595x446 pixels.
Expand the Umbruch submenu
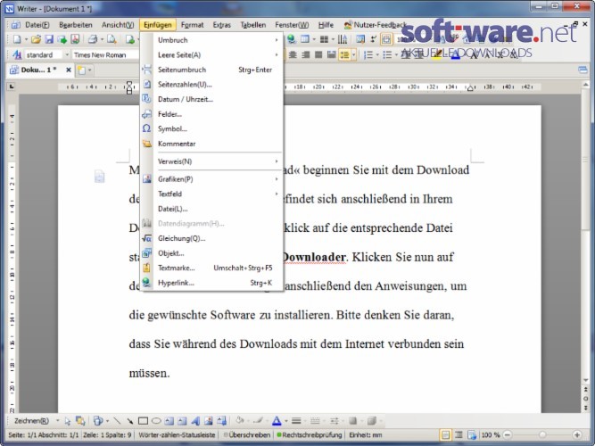tap(277, 40)
